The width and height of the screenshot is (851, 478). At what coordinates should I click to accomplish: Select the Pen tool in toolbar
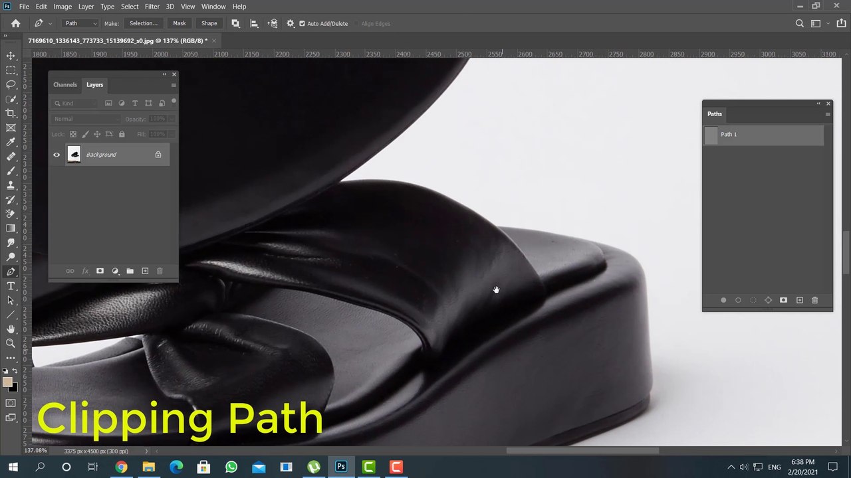tap(11, 272)
